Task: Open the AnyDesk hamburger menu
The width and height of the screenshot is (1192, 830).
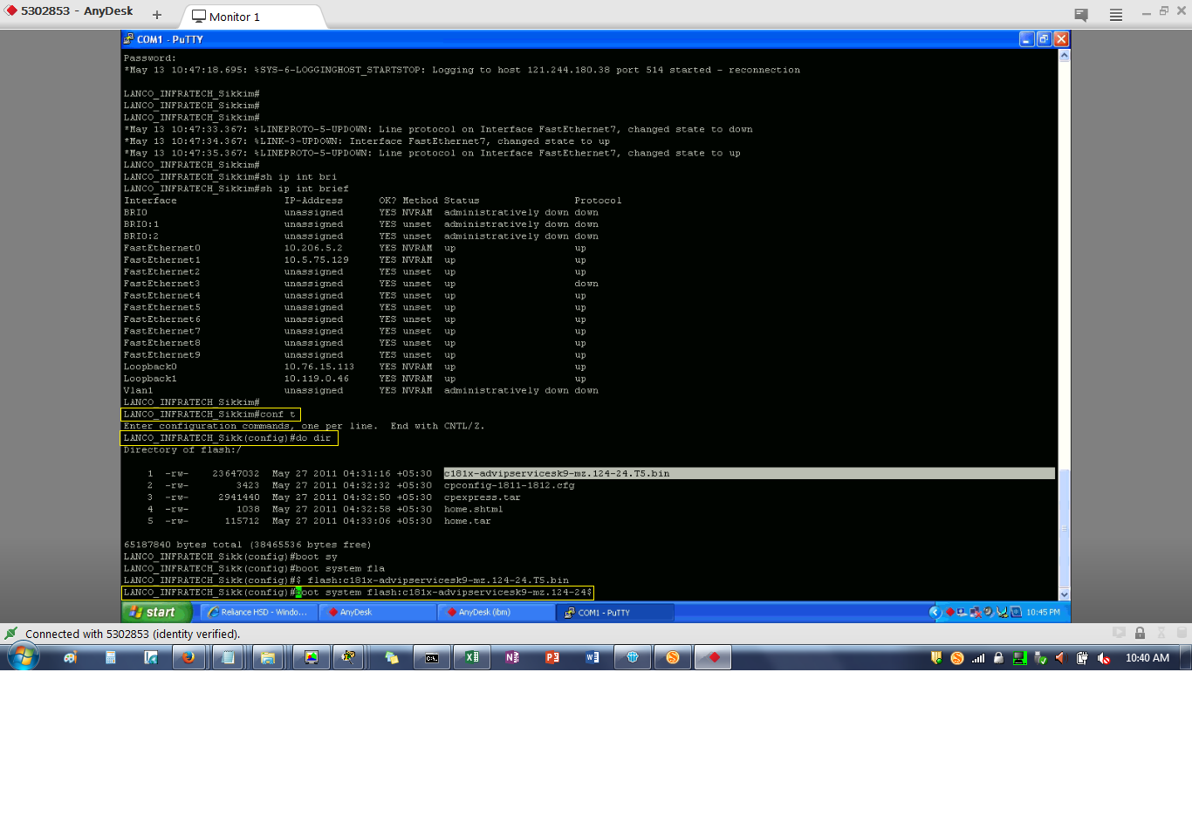Action: (x=1115, y=14)
